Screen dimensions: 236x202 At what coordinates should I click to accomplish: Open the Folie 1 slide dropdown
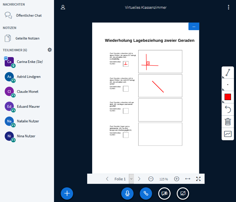(x=131, y=179)
